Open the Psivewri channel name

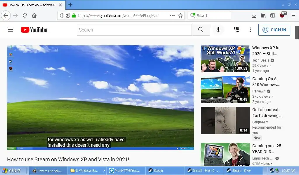(x=259, y=91)
